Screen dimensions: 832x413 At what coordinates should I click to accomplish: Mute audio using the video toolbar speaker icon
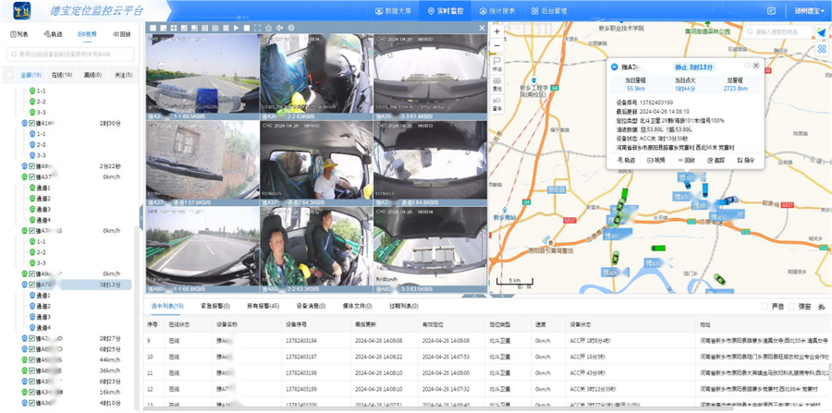(279, 28)
